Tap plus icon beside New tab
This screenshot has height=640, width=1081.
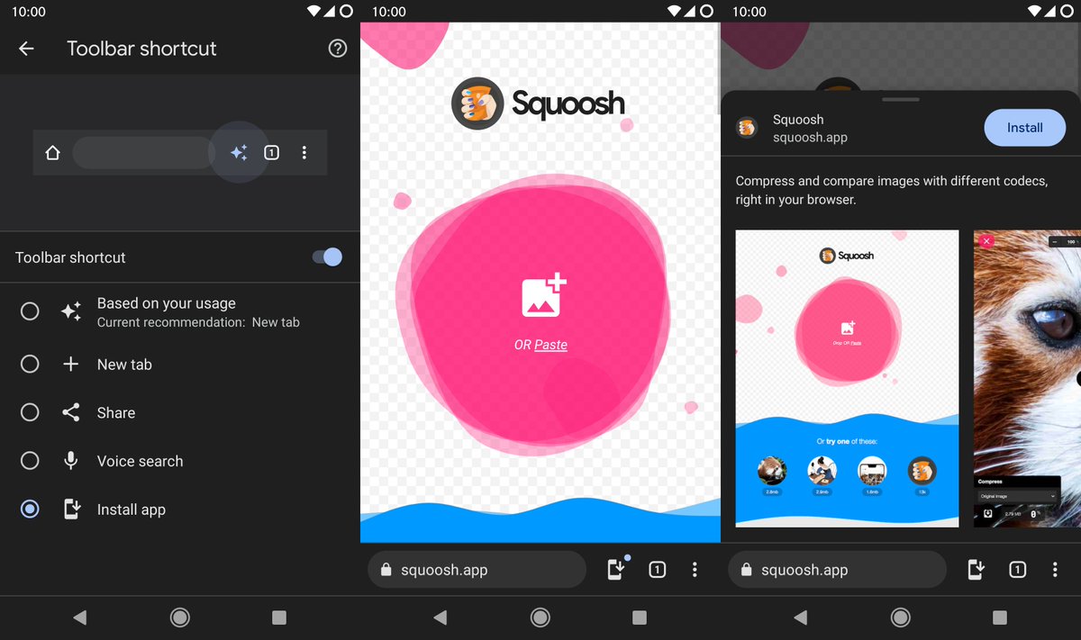tap(71, 365)
